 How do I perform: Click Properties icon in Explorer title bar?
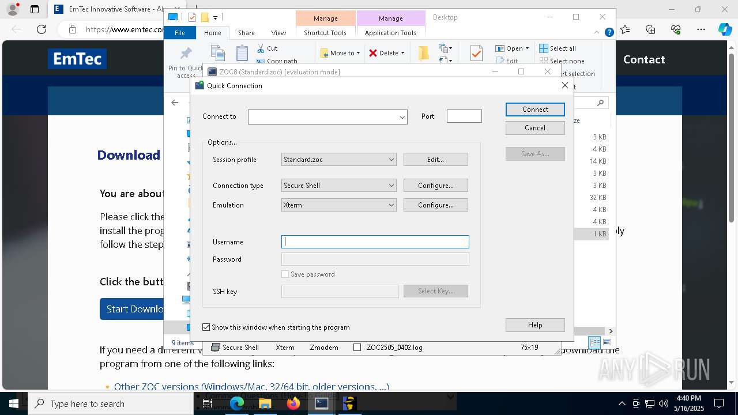(192, 17)
